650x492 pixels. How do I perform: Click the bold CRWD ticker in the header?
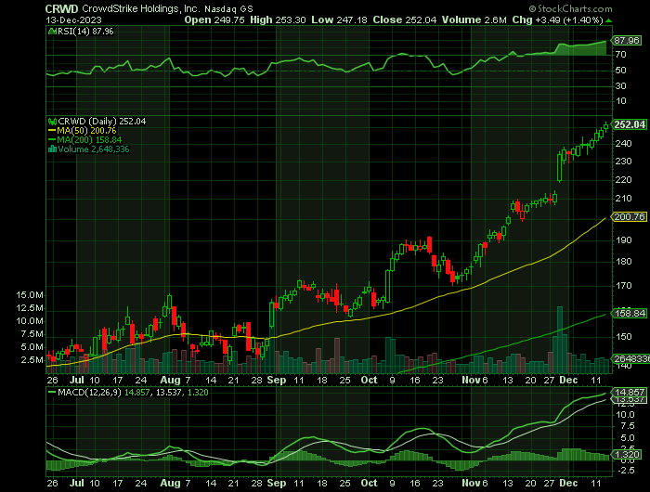pyautogui.click(x=62, y=8)
